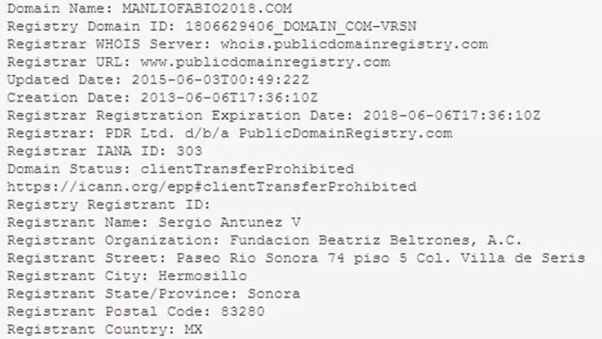Viewport: 602px width, 339px height.
Task: Open the www.publicdomainregistry.com registrar URL
Action: [x=265, y=62]
